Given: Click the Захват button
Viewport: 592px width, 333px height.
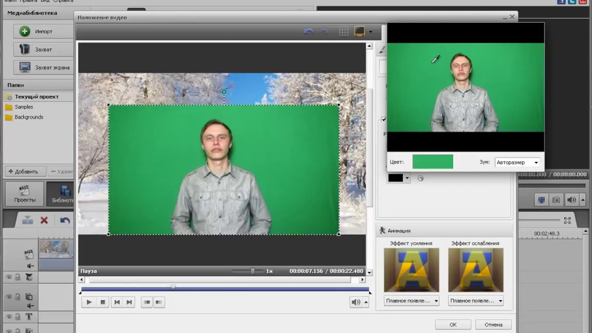Looking at the screenshot, I should pos(43,49).
